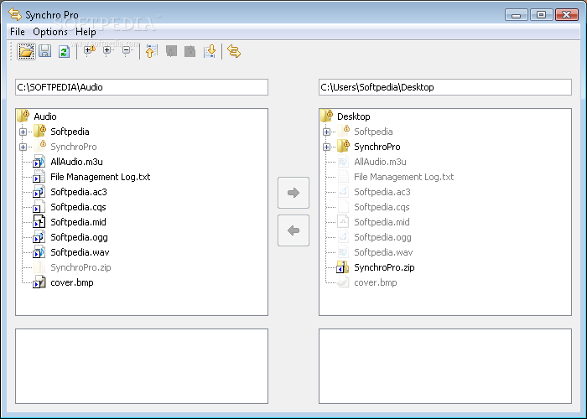Select greyed AllAudio.m3u in right pane
587x419 pixels.
click(x=380, y=162)
